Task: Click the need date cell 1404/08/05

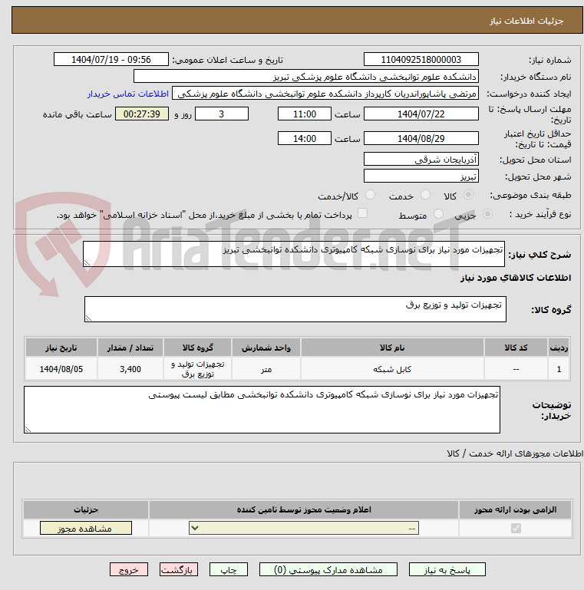Action: (x=61, y=369)
